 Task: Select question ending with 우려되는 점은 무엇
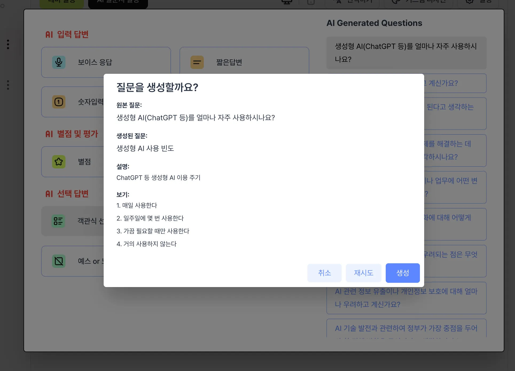pos(455,261)
